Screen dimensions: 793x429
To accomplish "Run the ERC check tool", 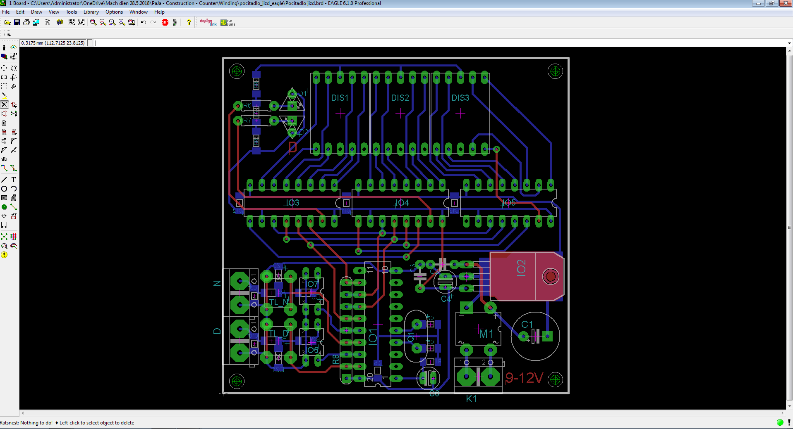I will [x=4, y=246].
